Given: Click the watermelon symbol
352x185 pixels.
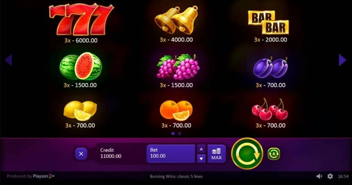Looking at the screenshot, I should pyautogui.click(x=81, y=66).
